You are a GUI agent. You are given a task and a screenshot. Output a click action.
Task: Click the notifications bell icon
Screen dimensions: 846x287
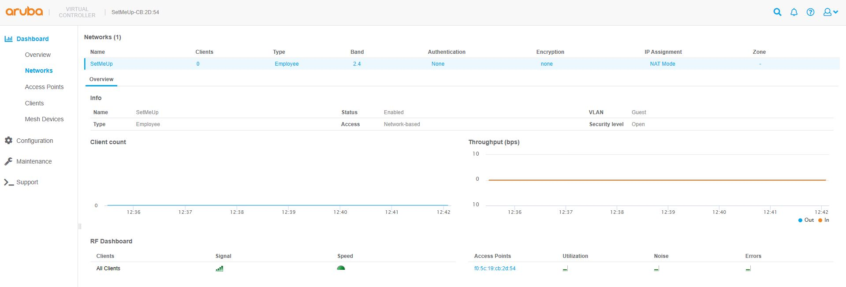pos(794,12)
